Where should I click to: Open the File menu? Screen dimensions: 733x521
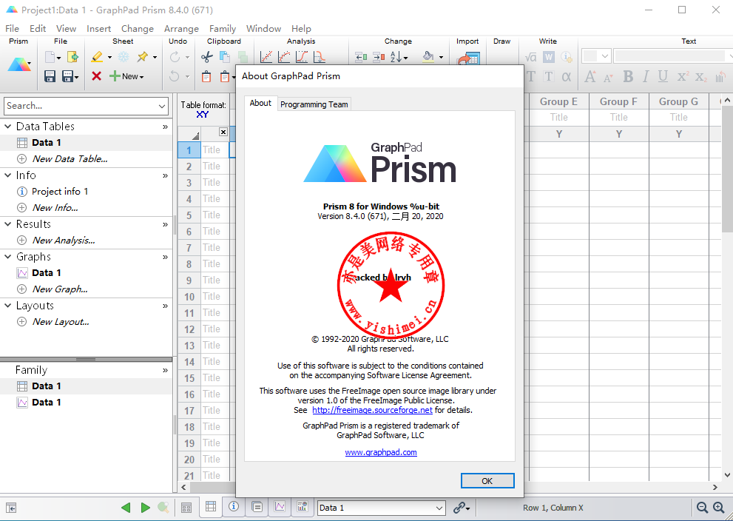tap(12, 29)
